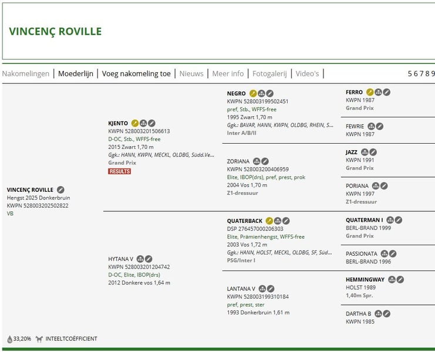
Task: Switch to the Moederlijn tab
Action: [x=75, y=73]
